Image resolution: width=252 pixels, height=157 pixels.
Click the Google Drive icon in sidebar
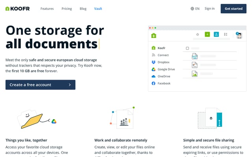coord(154,69)
